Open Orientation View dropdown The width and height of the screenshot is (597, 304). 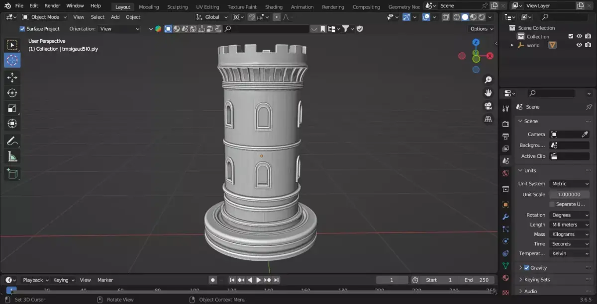coord(119,29)
